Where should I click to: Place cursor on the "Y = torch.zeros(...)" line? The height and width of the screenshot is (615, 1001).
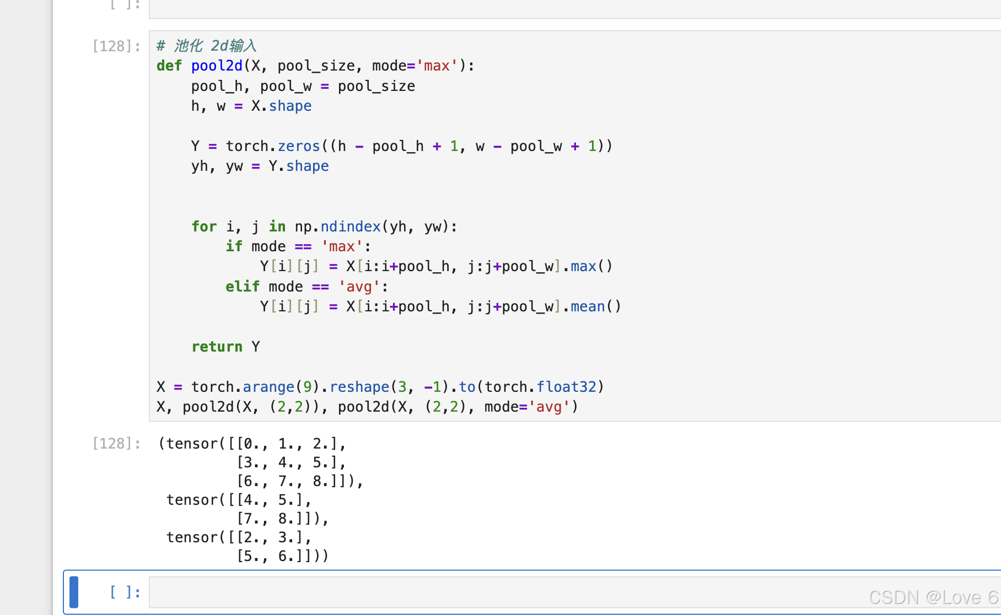coord(402,146)
